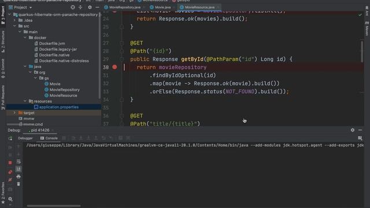This screenshot has width=370, height=208.
Task: Open debug settings gear in the left sidebar
Action: tap(10, 199)
